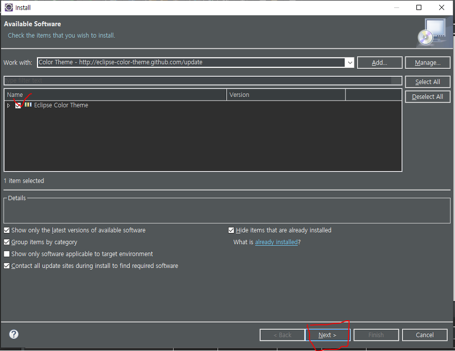The height and width of the screenshot is (351, 455).
Task: Click the Work with URL field
Action: 191,62
